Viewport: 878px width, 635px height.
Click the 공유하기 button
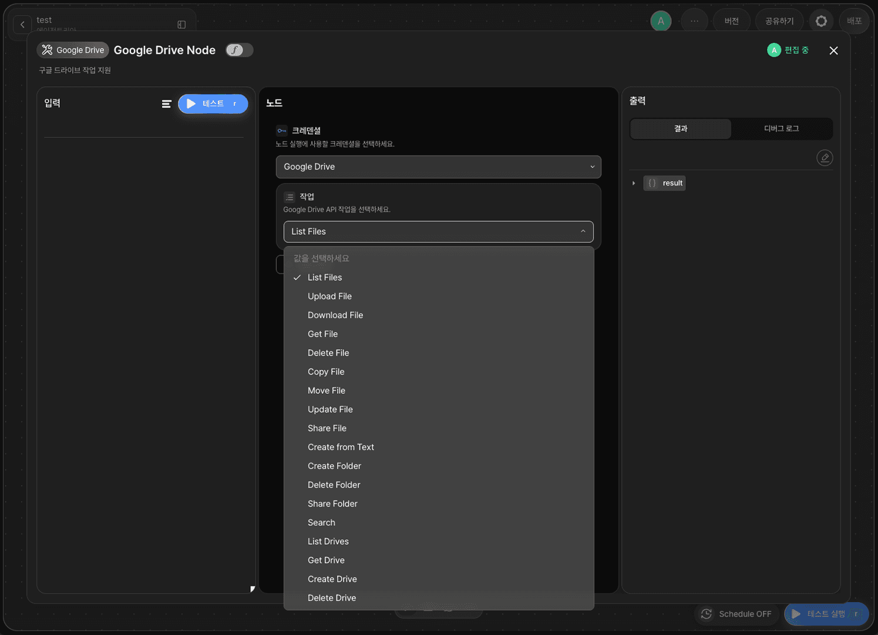tap(779, 21)
